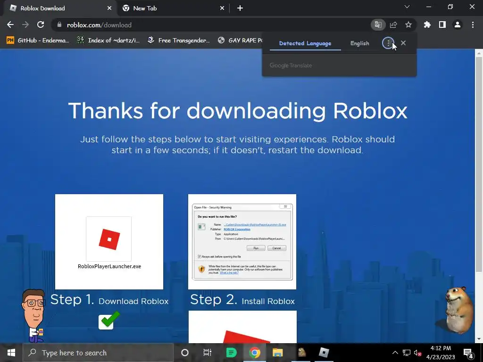Open the clock showing 4:12 PM
483x362 pixels.
pyautogui.click(x=441, y=353)
